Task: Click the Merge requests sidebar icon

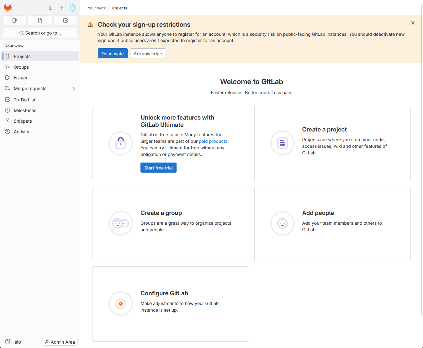Action: pos(8,88)
